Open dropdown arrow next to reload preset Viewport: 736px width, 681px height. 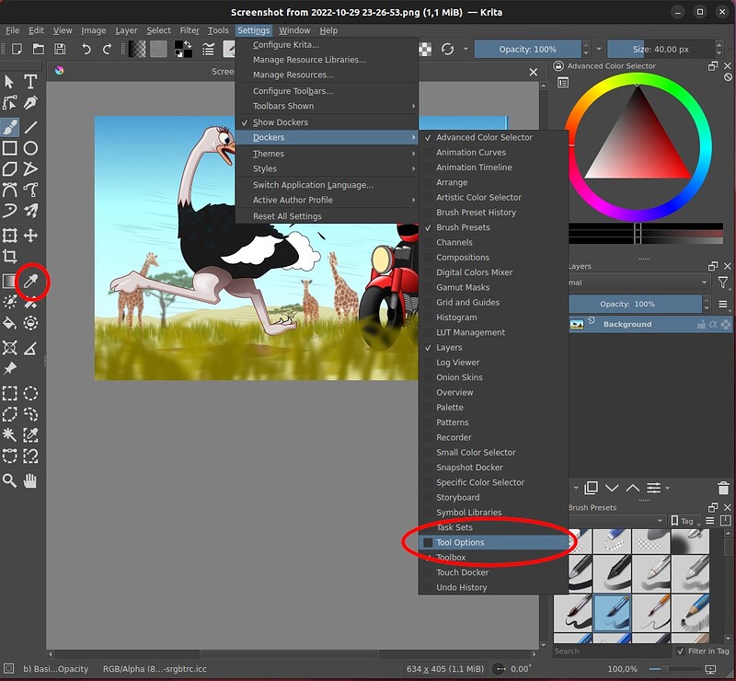pyautogui.click(x=466, y=49)
